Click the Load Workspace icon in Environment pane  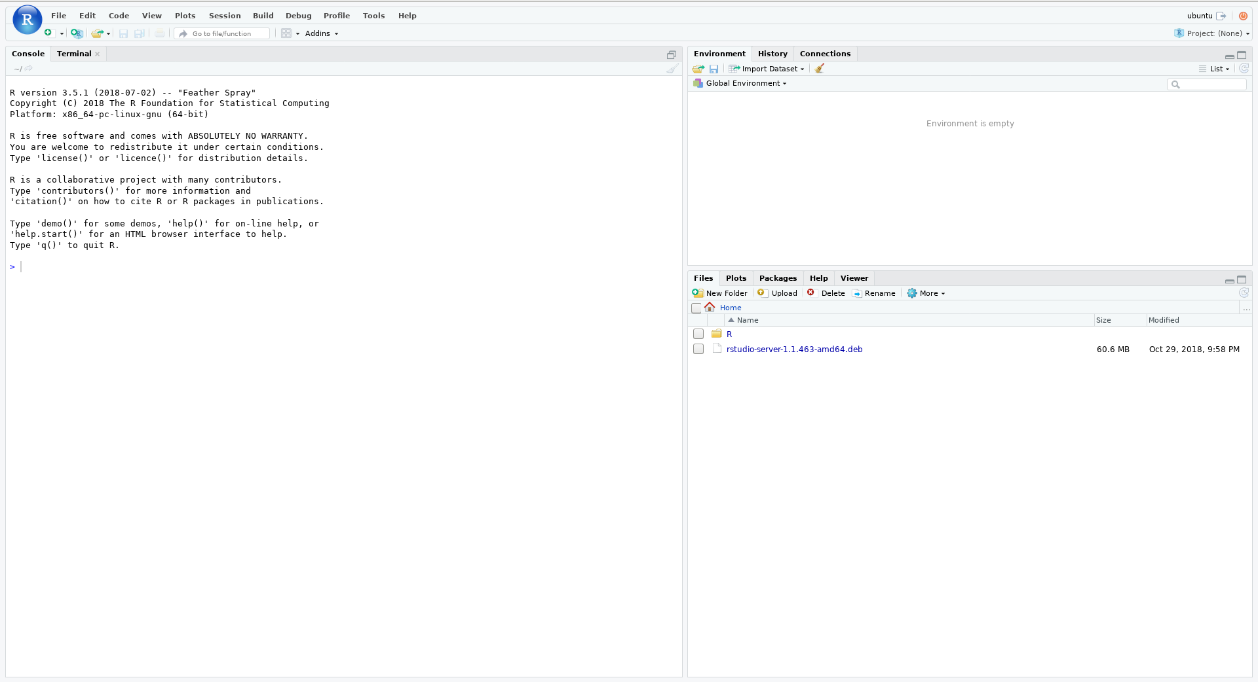[x=698, y=69]
